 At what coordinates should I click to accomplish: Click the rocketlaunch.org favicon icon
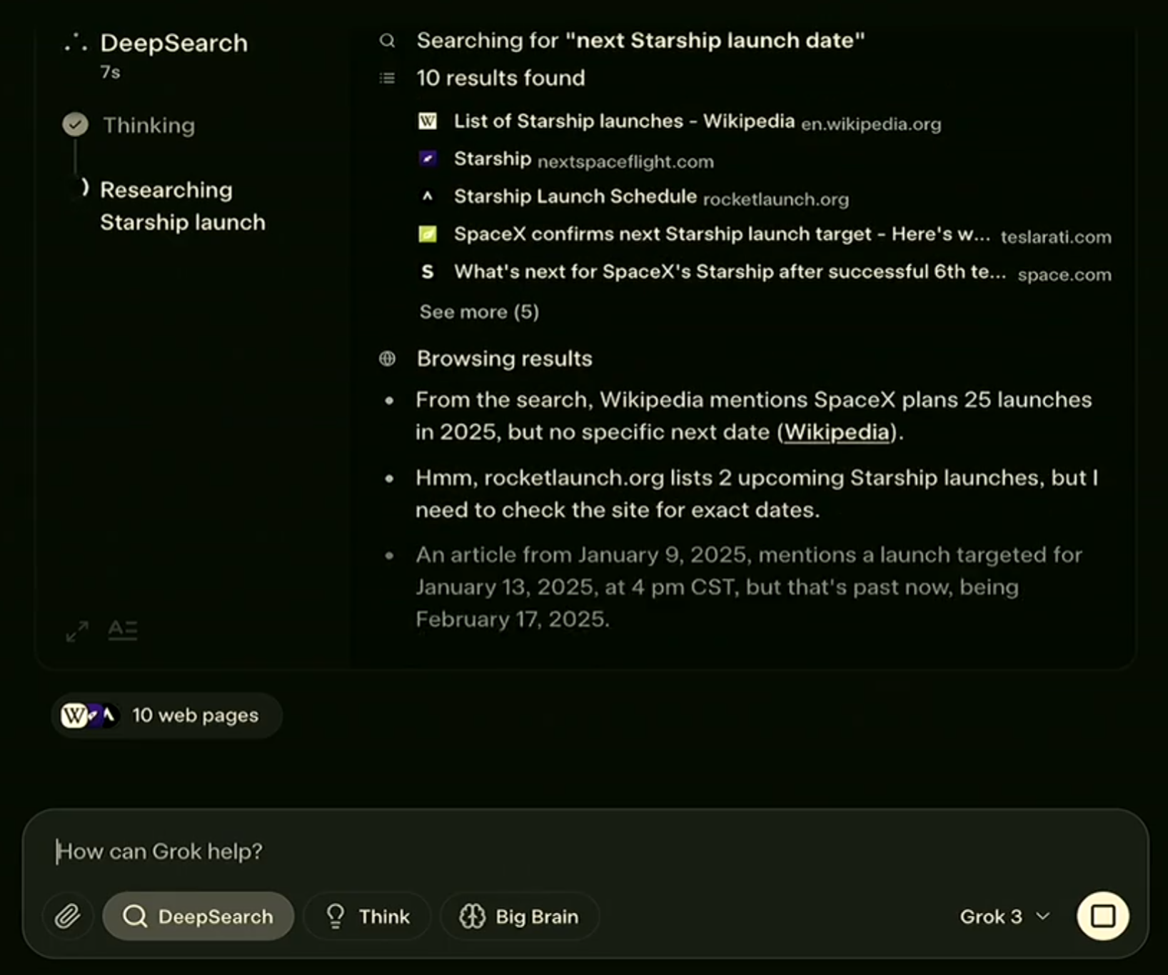tap(427, 196)
